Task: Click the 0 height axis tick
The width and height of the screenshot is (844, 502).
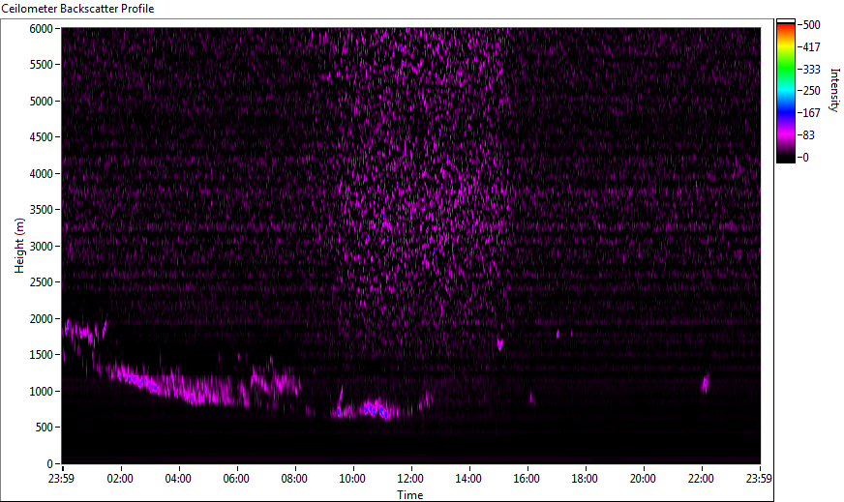Action: pyautogui.click(x=50, y=464)
